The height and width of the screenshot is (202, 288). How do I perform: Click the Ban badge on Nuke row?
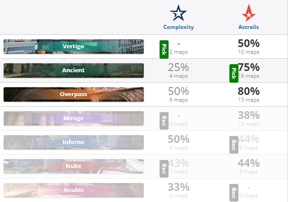164,169
